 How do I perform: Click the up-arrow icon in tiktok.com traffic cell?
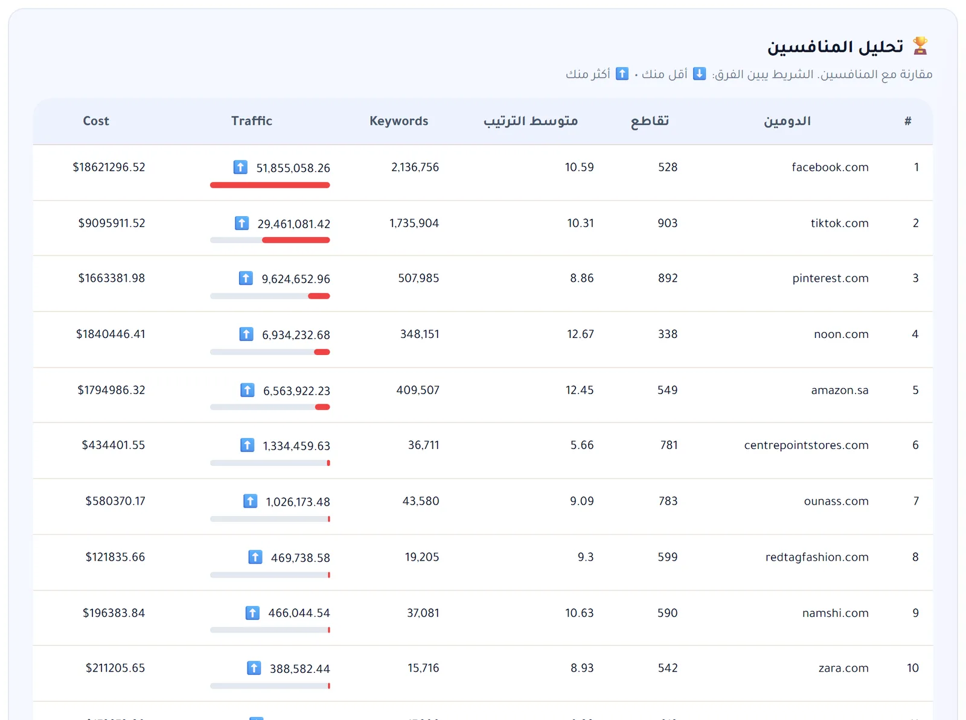(x=241, y=223)
